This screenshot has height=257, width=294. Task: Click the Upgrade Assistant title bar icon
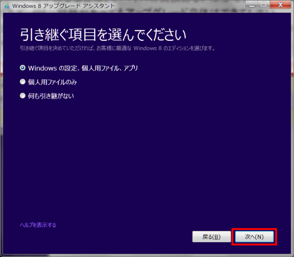tap(7, 6)
